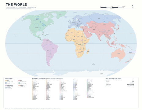Click "Timor-Leste" in numbered list
This screenshot has height=110, width=142.
tap(63, 90)
